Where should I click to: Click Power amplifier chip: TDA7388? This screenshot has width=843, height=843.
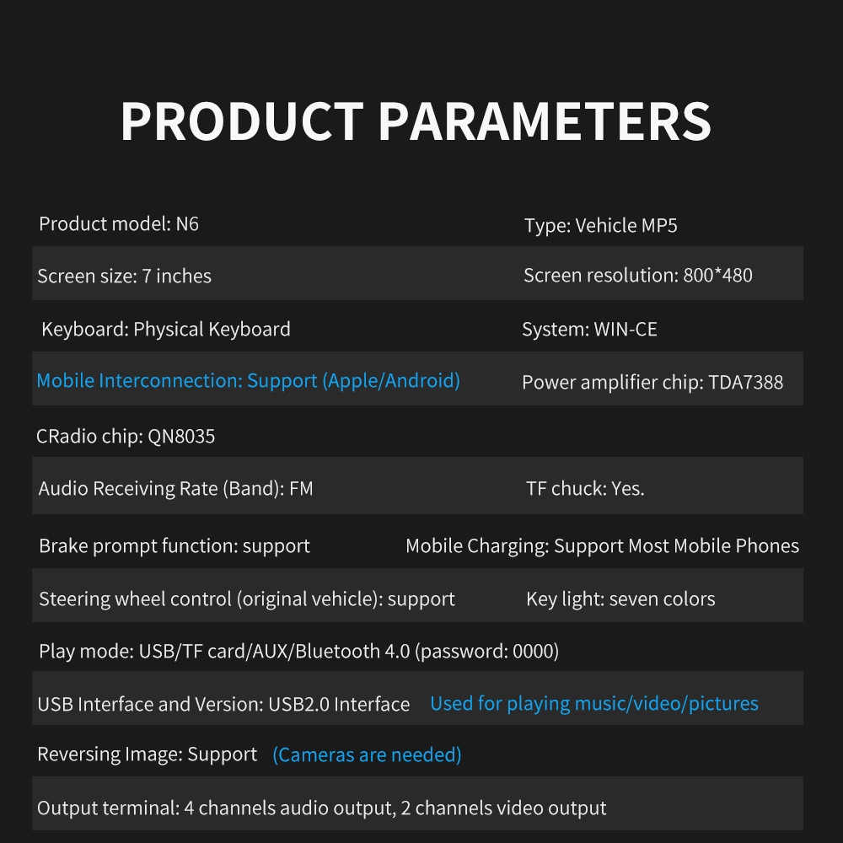coord(652,382)
